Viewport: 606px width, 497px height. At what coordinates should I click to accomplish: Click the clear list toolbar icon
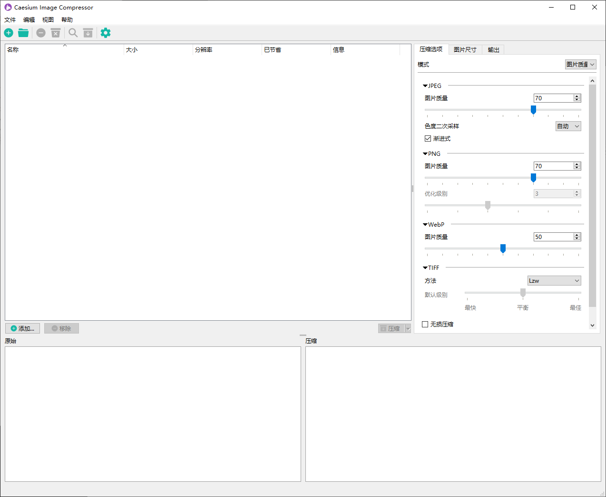[56, 33]
